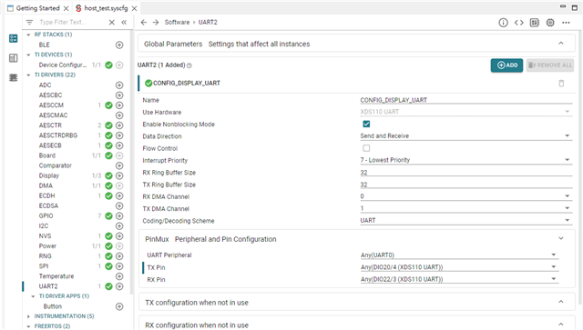Viewport: 583px width, 330px height.
Task: Disable the Enable Nonblocking Mode checkbox
Action: point(366,124)
